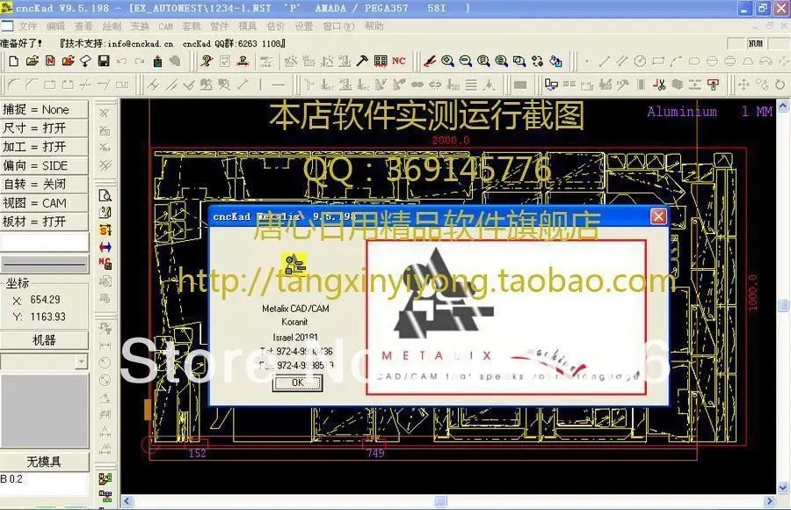Click the 机器 machine button

tap(45, 340)
